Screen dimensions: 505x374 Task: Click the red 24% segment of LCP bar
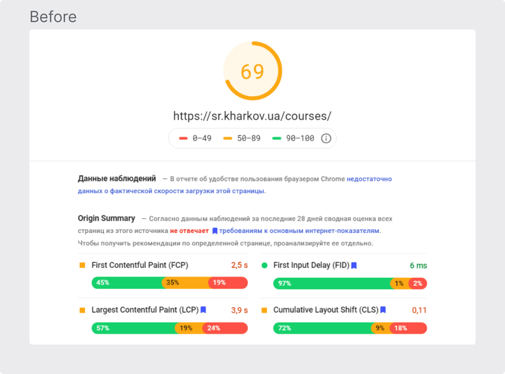point(225,328)
